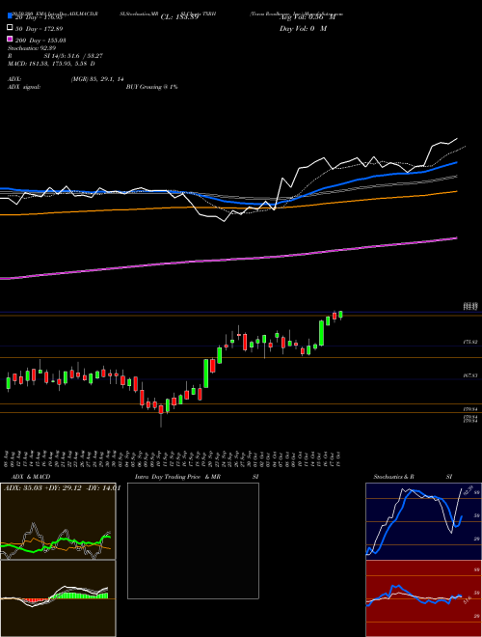The image size is (482, 637).
Task: Click the 'SI 14/5: 51.6 / 53.27' reading
Action: pos(73,56)
